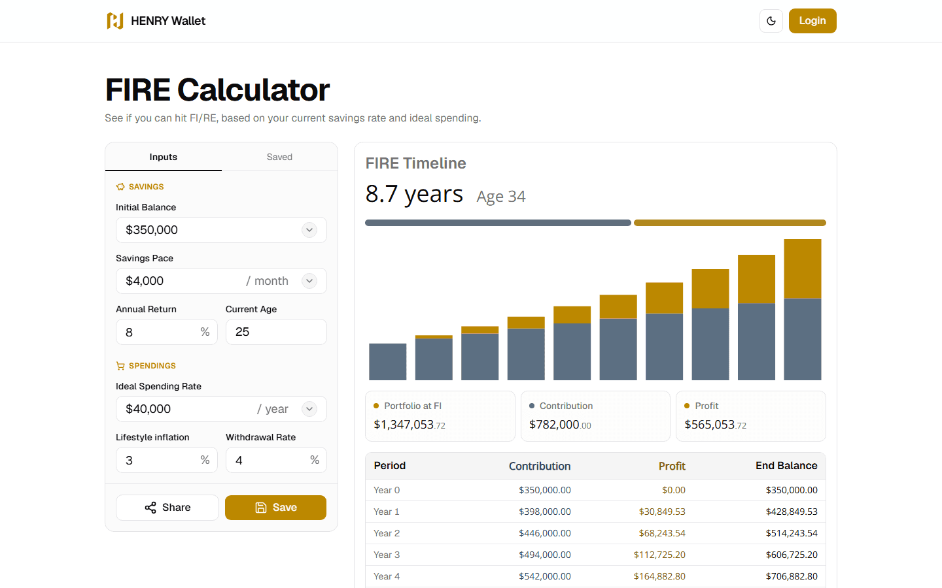Click the Share button
This screenshot has height=588, width=942.
(167, 508)
